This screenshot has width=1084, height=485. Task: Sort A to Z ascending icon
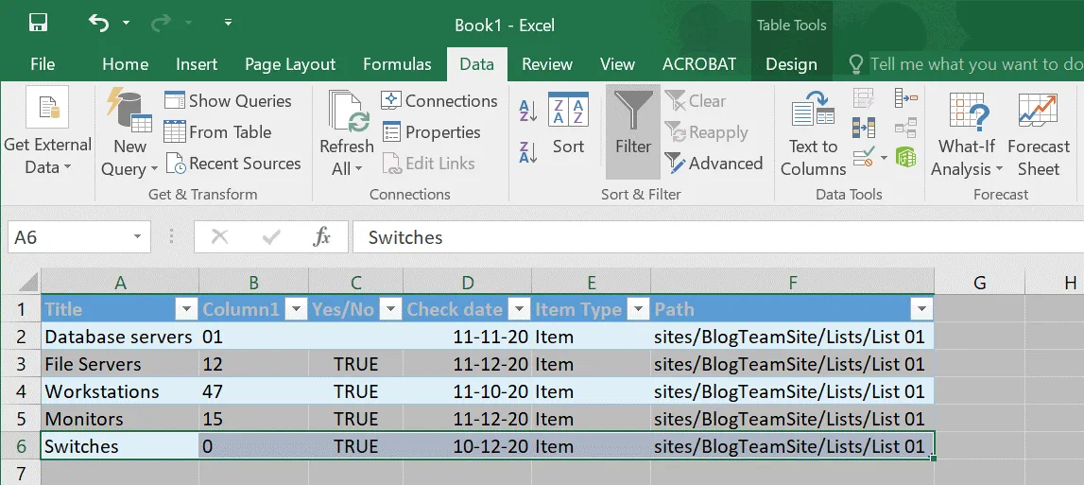[x=529, y=112]
